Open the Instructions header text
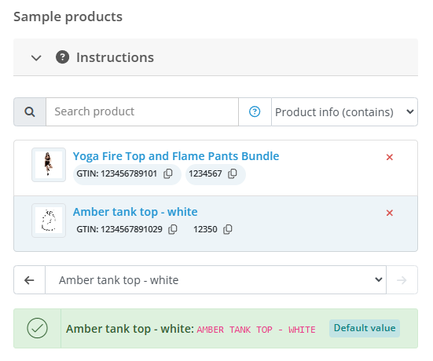This screenshot has height=361, width=433. pyautogui.click(x=115, y=57)
